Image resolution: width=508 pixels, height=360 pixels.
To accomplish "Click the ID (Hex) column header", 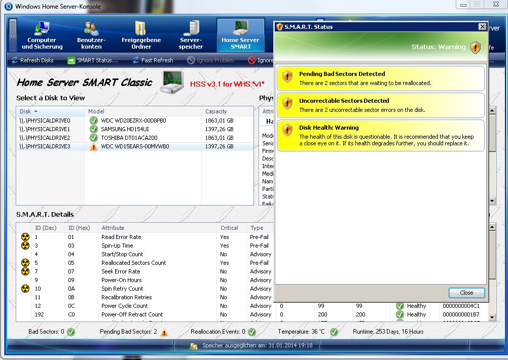I will [x=81, y=228].
